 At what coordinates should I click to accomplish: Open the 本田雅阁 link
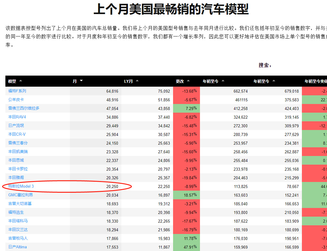pyautogui.click(x=16, y=177)
